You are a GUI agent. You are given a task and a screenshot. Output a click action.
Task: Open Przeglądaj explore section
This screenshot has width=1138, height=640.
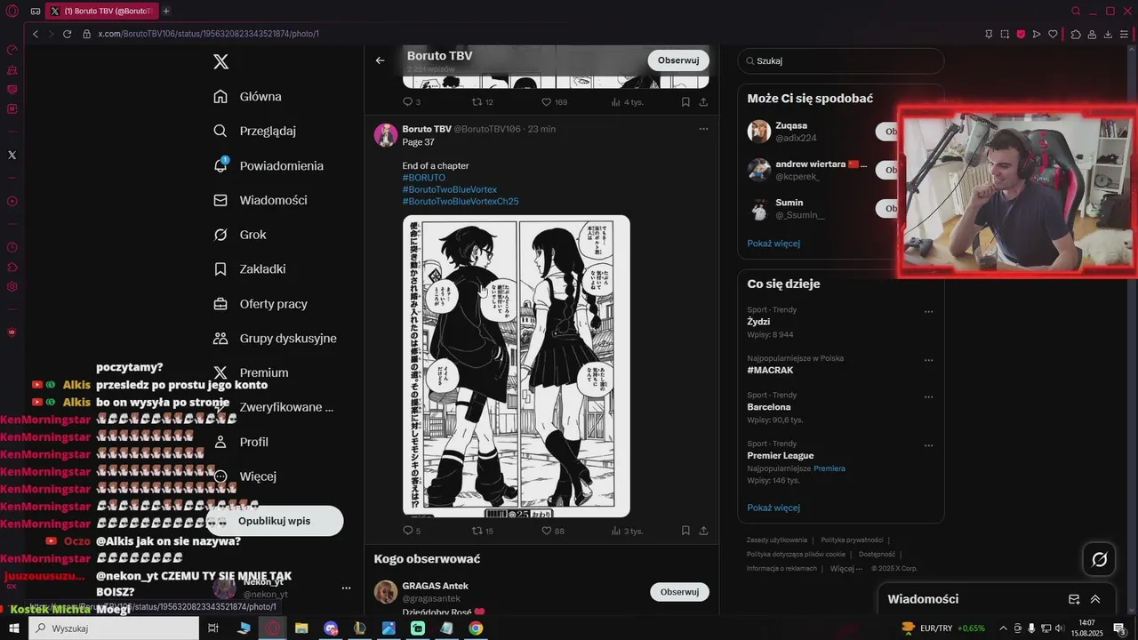(x=255, y=131)
